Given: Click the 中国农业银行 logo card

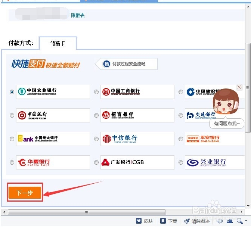Looking at the screenshot, I should click(x=53, y=92).
